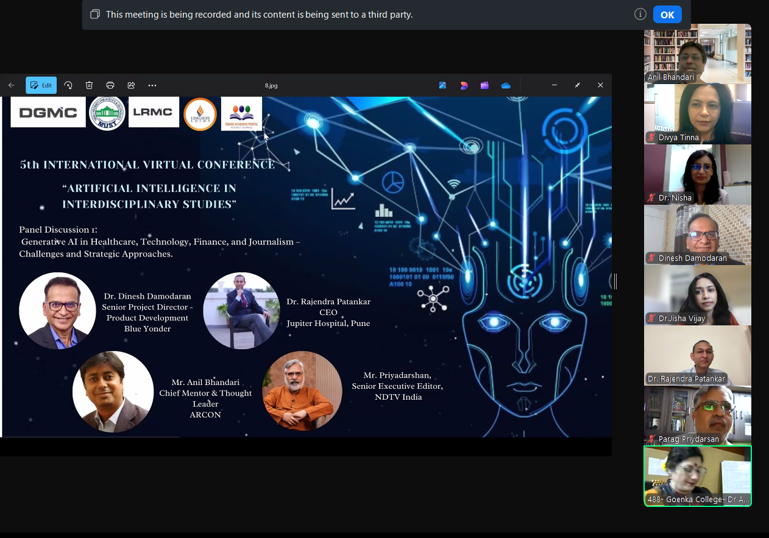This screenshot has height=538, width=769.
Task: Click the 'NDTV India' text on slide
Action: point(398,397)
